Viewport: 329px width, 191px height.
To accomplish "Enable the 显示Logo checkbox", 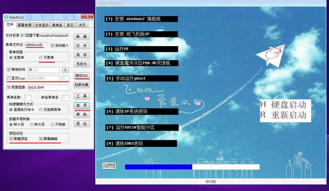I will point(9,78).
